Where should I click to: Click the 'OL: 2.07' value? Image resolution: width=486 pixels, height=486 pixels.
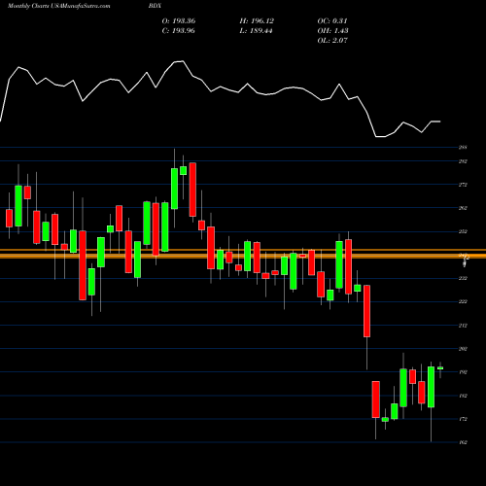pos(332,41)
